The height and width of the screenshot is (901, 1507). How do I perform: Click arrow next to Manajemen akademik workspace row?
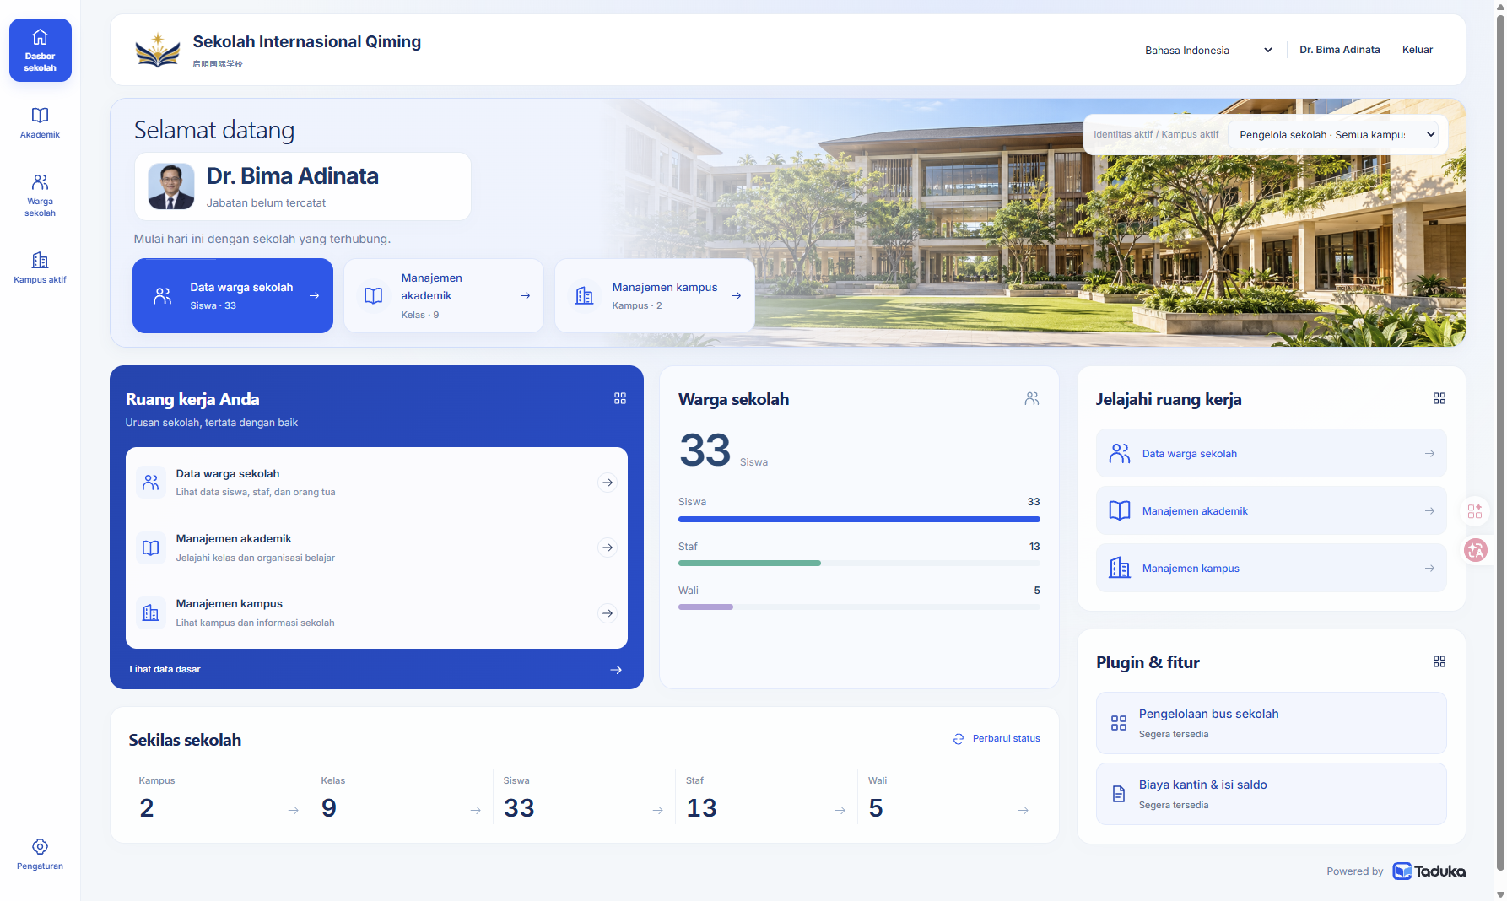608,548
